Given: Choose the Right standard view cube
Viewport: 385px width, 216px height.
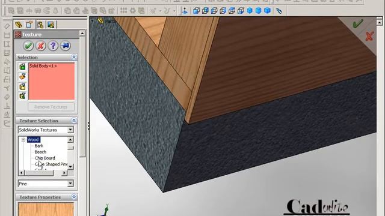Looking at the screenshot, I should tap(223, 11).
